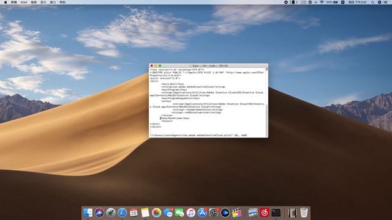Open Calendar showing date 28
This screenshot has width=392, height=220.
click(x=134, y=213)
